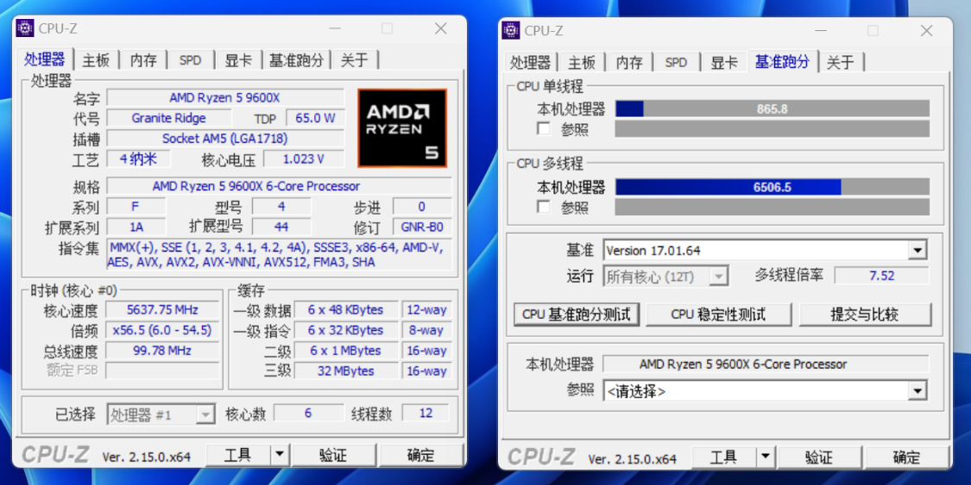Open the 运行 所有核心 (12T) dropdown

(718, 277)
